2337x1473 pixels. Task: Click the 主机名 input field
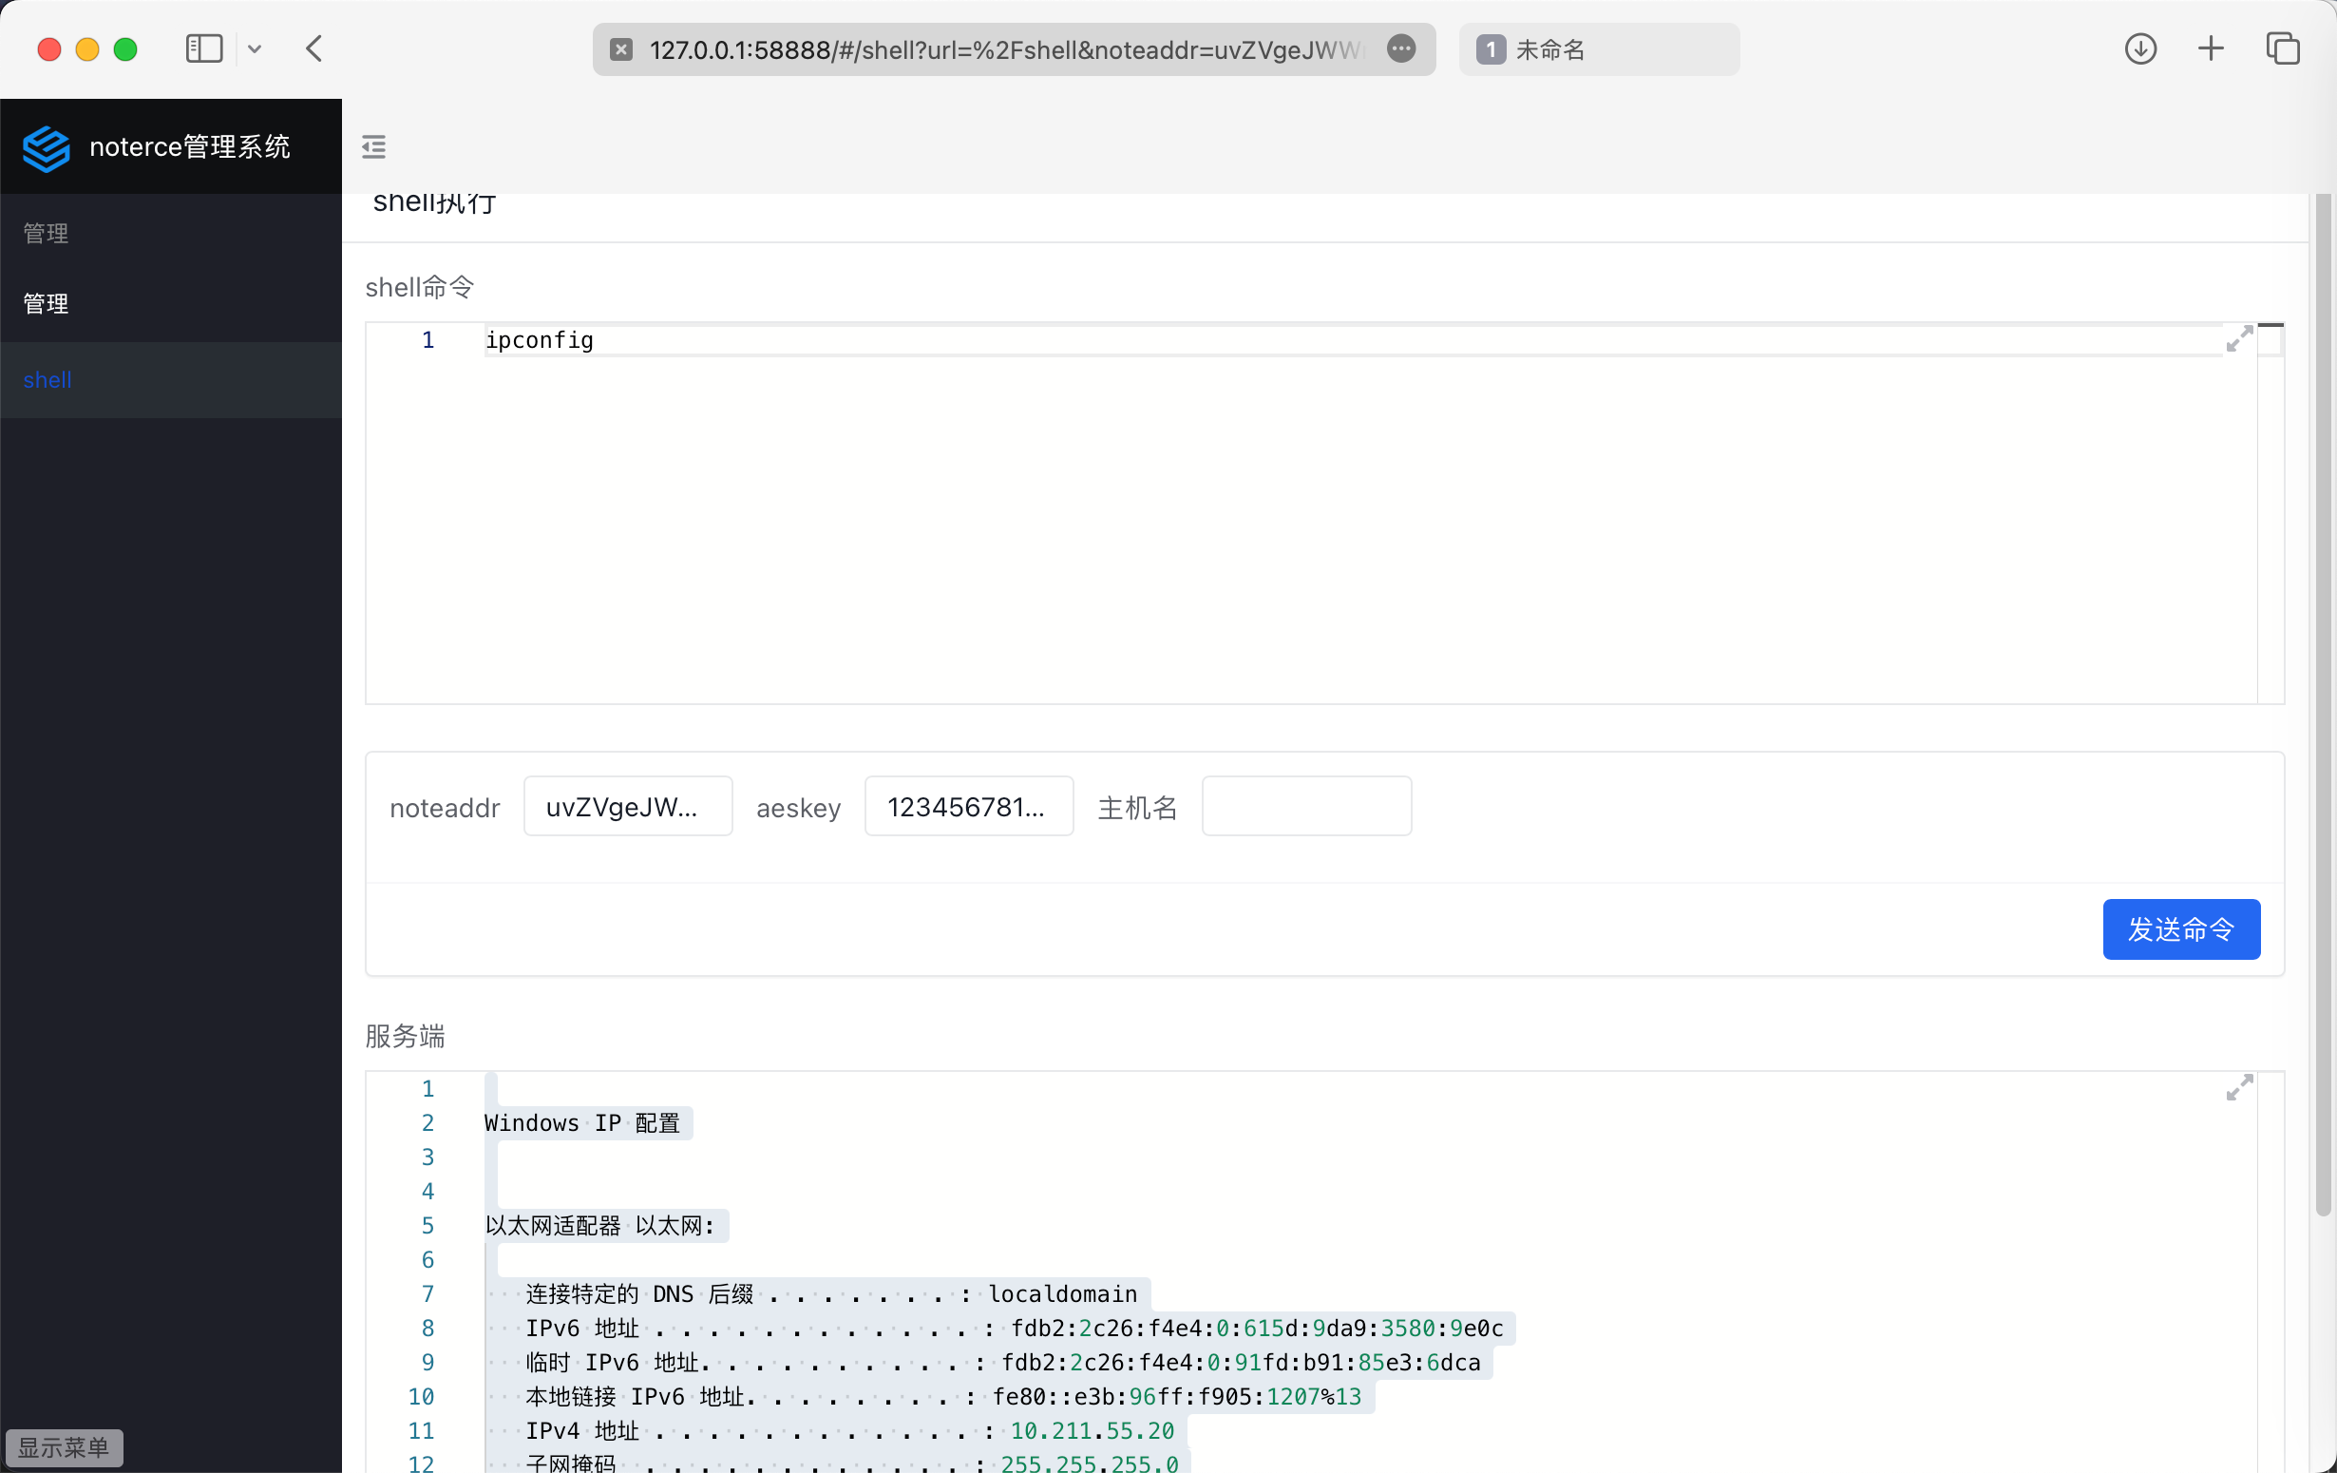click(x=1305, y=806)
